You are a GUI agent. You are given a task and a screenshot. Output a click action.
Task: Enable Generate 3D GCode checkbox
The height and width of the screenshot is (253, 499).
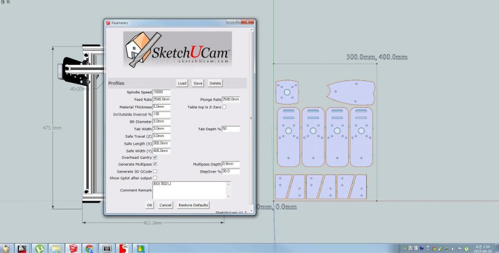click(x=155, y=171)
